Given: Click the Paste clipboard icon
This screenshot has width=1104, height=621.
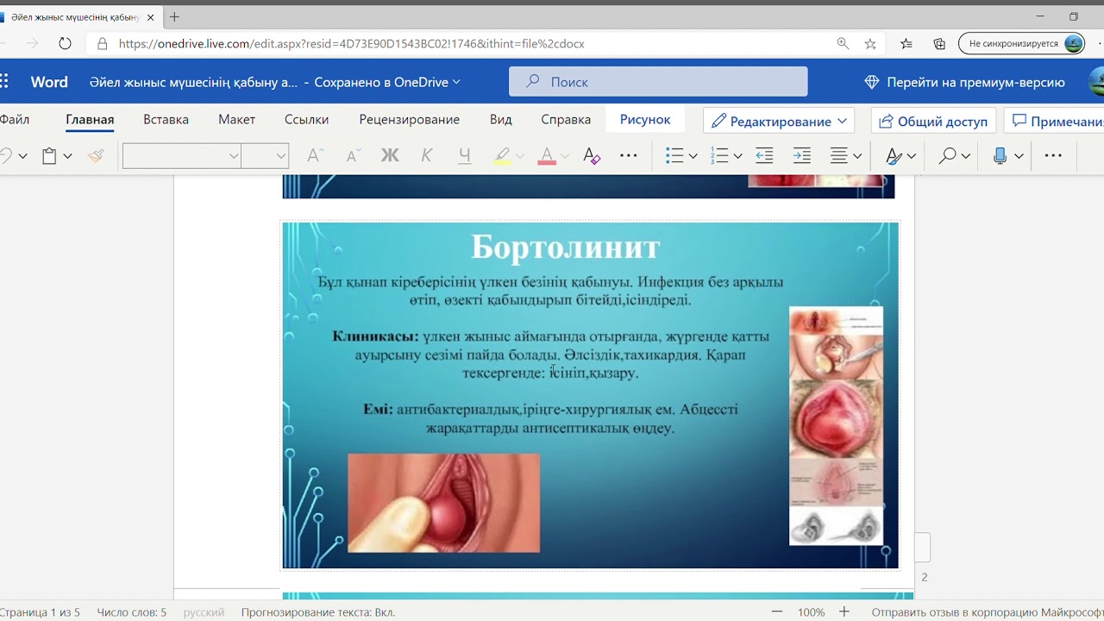Looking at the screenshot, I should (49, 156).
